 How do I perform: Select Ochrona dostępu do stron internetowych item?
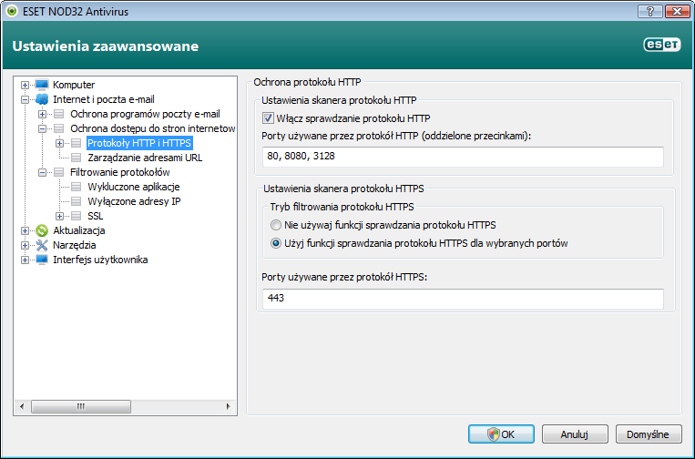(x=152, y=128)
